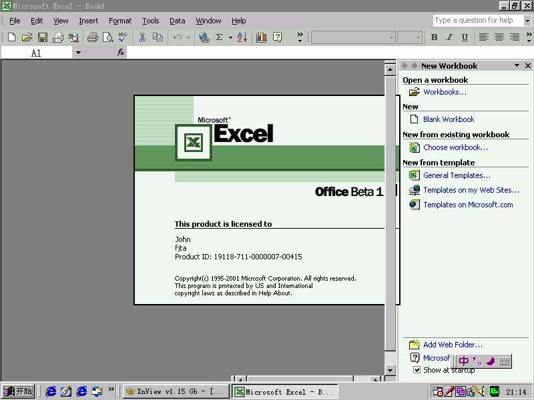The width and height of the screenshot is (534, 400).
Task: Click the Italic formatting button
Action: click(x=449, y=37)
